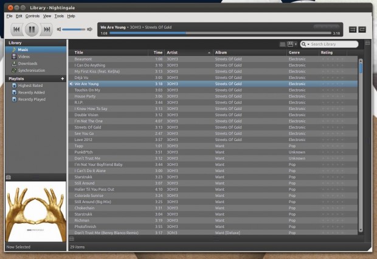Rate the song Tapp with stars
This screenshot has width=377, height=259.
click(x=333, y=146)
